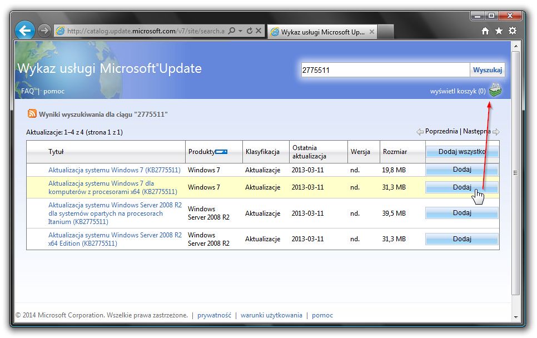
Task: Click the basket icon next to wyświetl koszyk
Action: pos(495,90)
